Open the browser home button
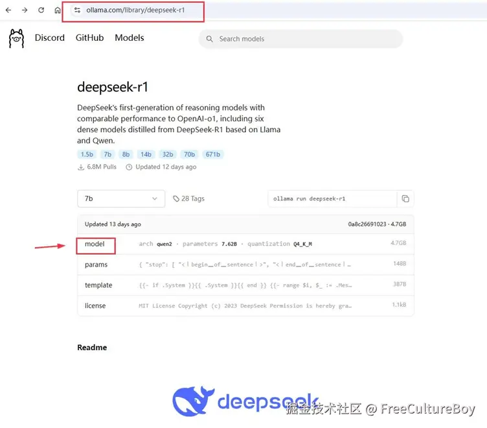Screen dimensions: 487x428 coord(58,10)
